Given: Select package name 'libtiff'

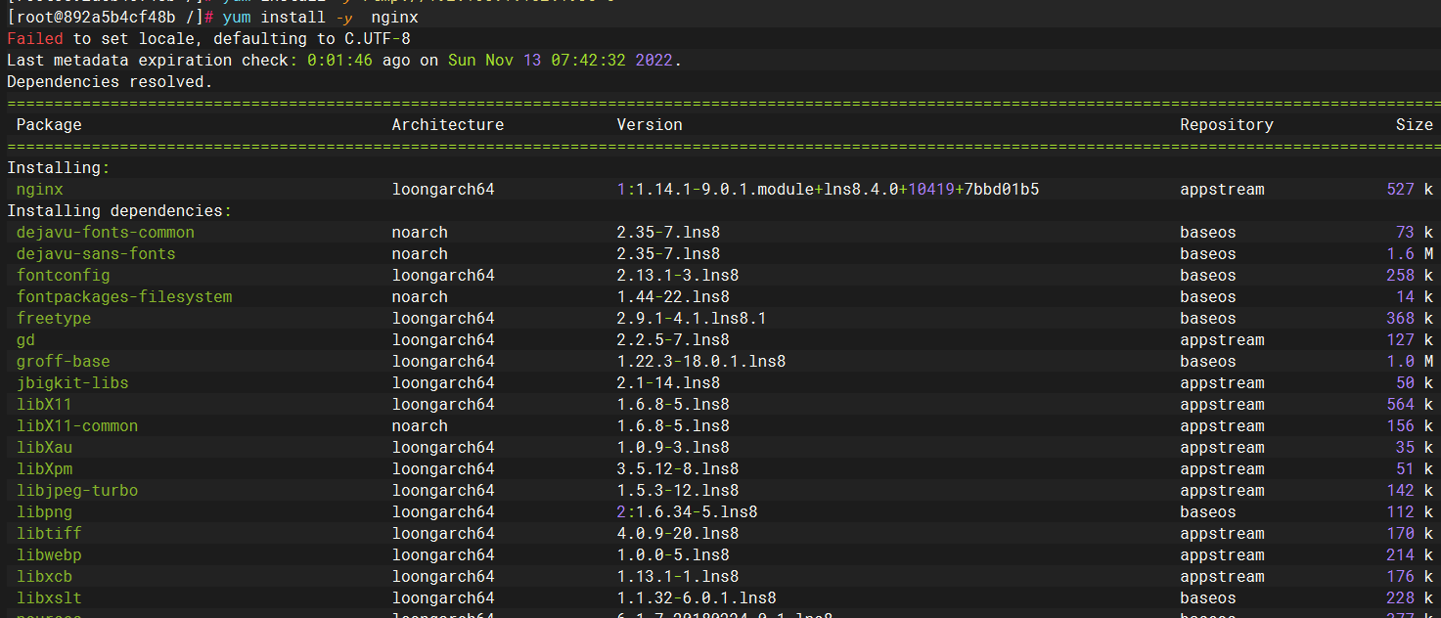Looking at the screenshot, I should (x=49, y=533).
